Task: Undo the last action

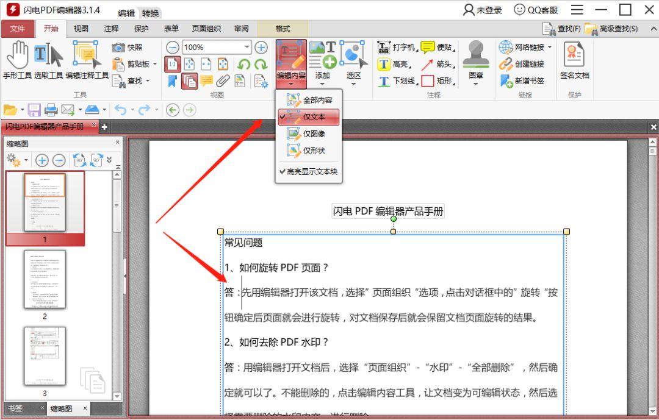Action: [x=120, y=110]
